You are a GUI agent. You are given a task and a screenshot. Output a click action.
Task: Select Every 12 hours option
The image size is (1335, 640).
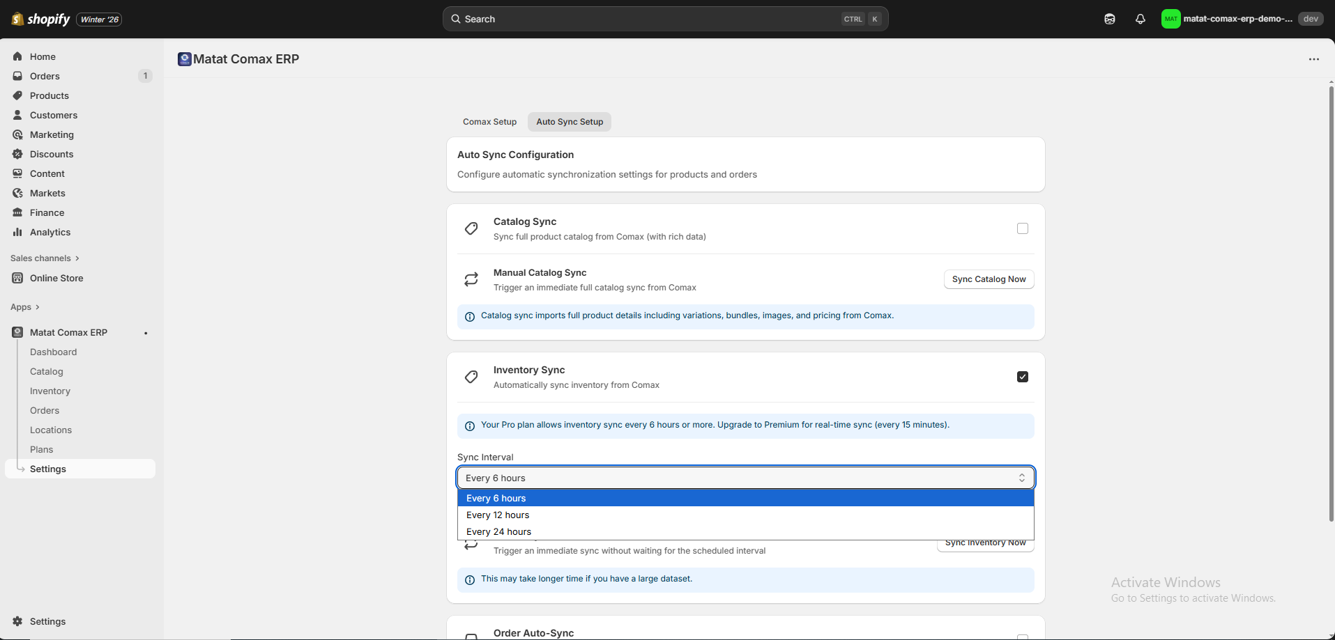click(x=498, y=515)
